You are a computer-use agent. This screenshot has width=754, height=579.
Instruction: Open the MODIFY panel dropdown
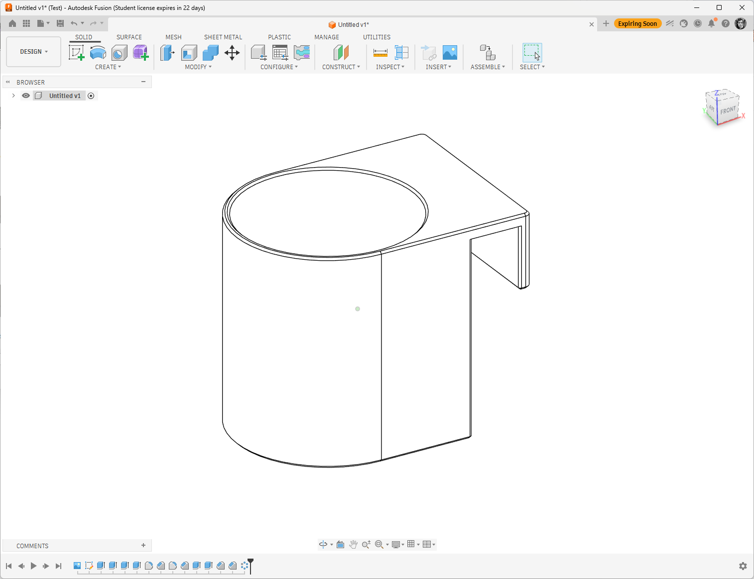coord(198,67)
